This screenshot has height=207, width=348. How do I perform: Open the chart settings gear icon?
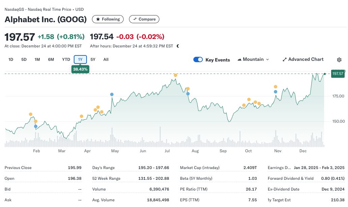tap(339, 59)
